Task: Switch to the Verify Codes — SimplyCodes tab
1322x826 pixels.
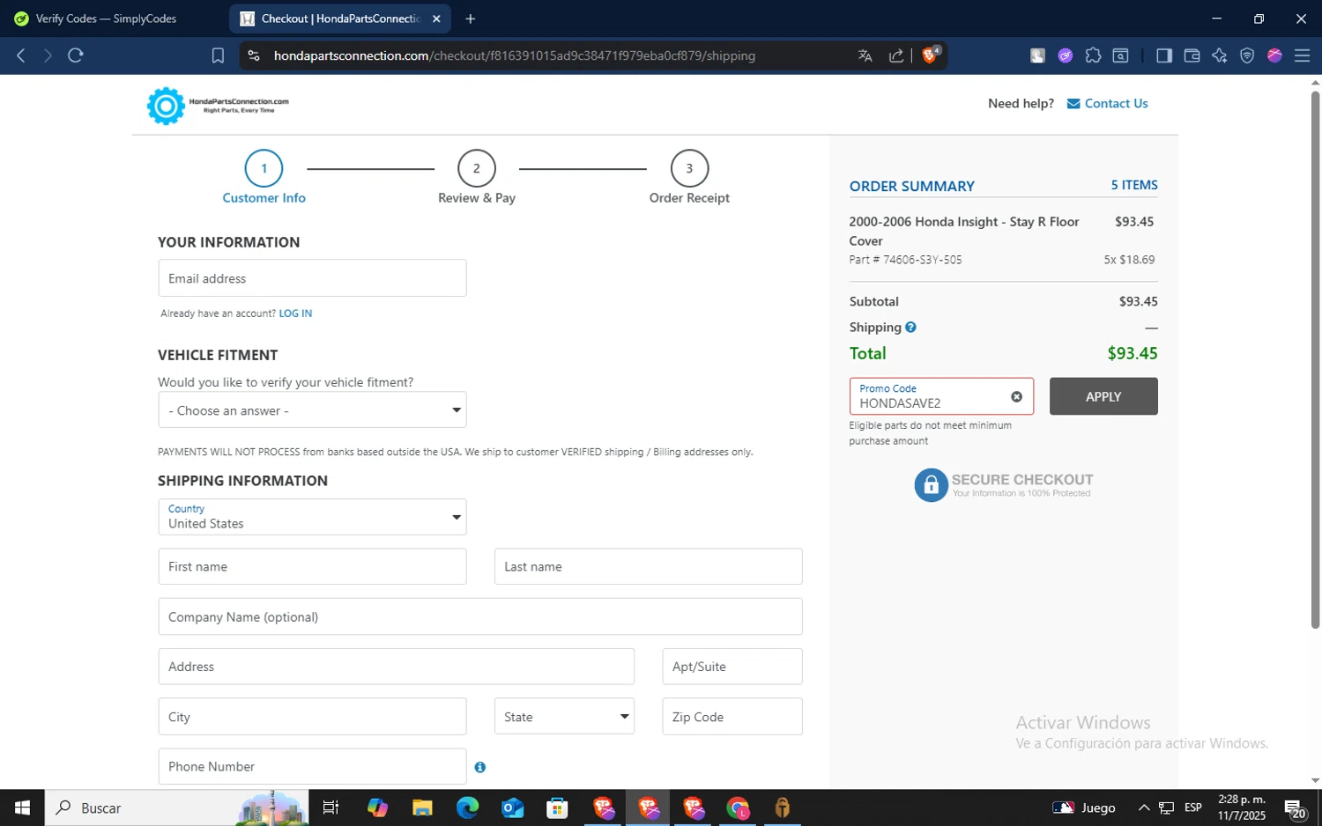Action: [x=106, y=18]
